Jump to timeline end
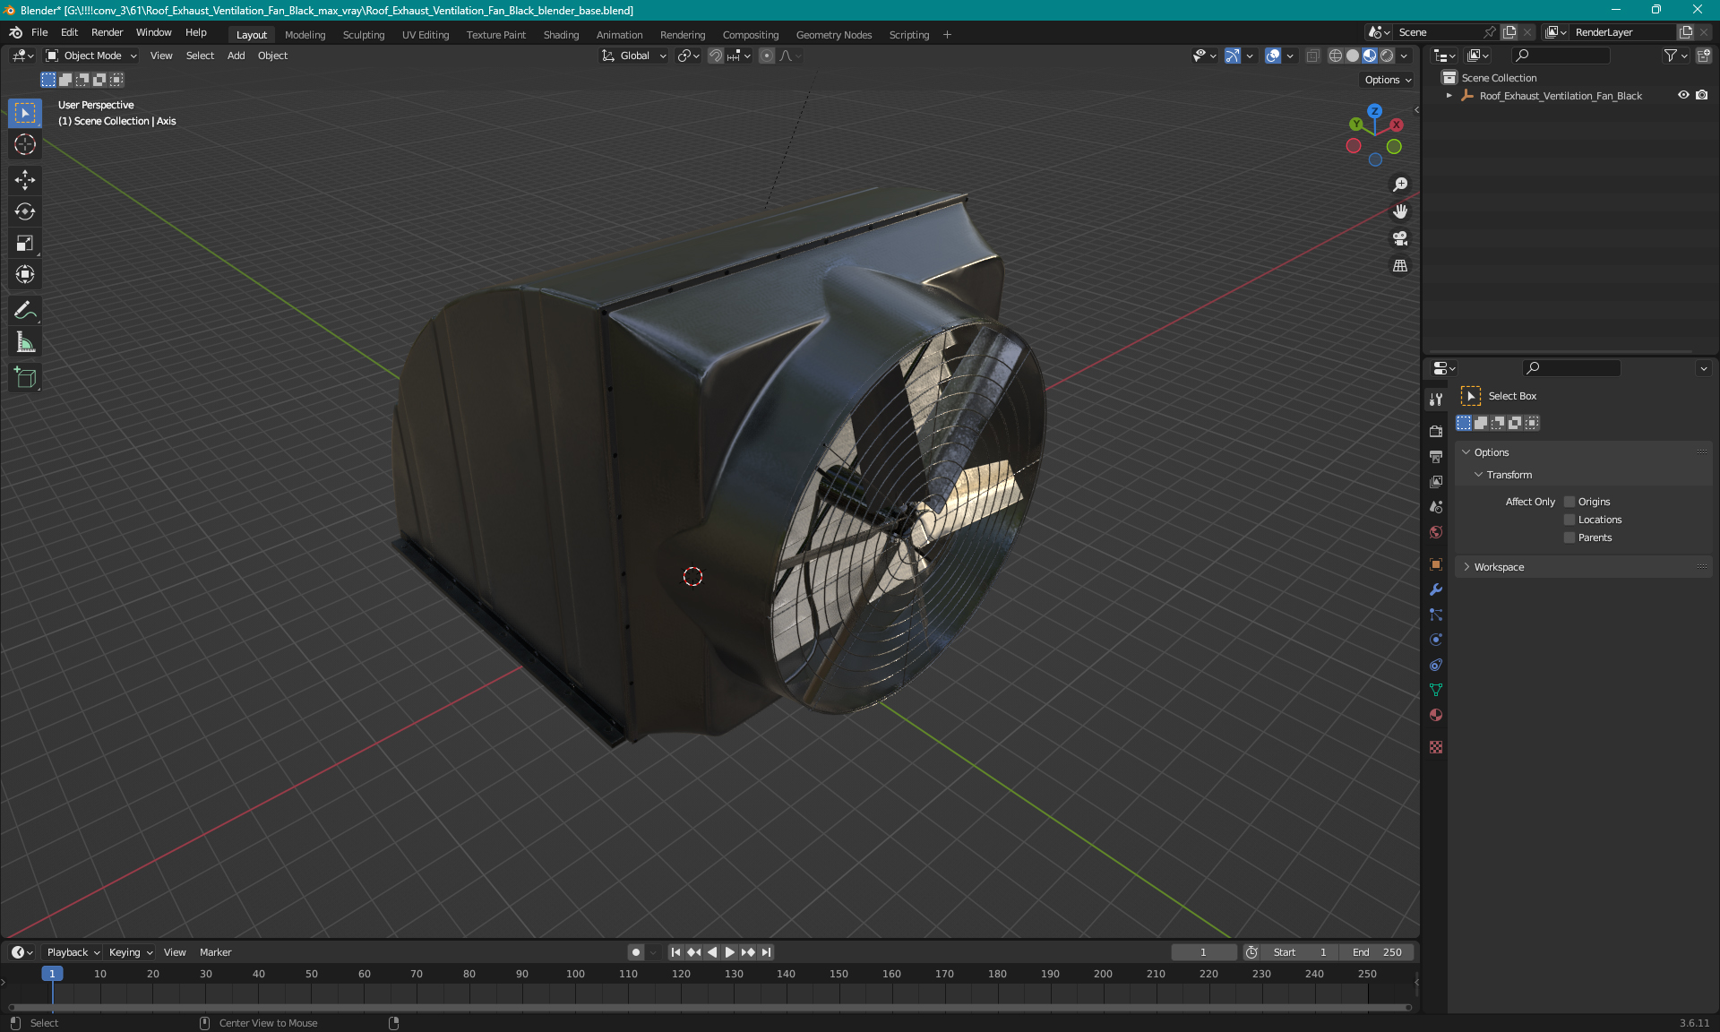This screenshot has width=1720, height=1032. (767, 952)
